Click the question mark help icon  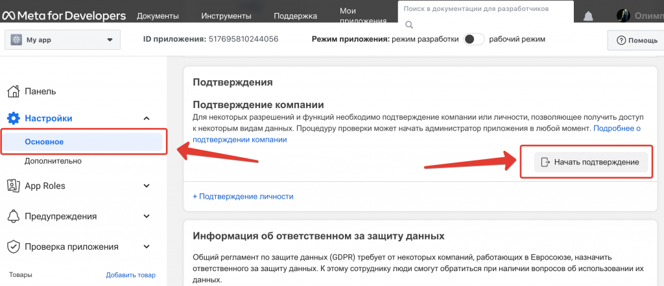pos(621,41)
